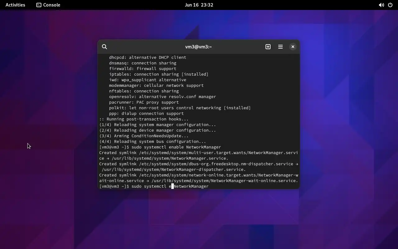Click the volume speaker icon
398x249 pixels.
(x=381, y=5)
